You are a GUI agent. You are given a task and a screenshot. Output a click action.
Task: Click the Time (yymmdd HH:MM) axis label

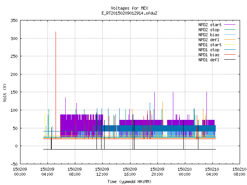129,182
